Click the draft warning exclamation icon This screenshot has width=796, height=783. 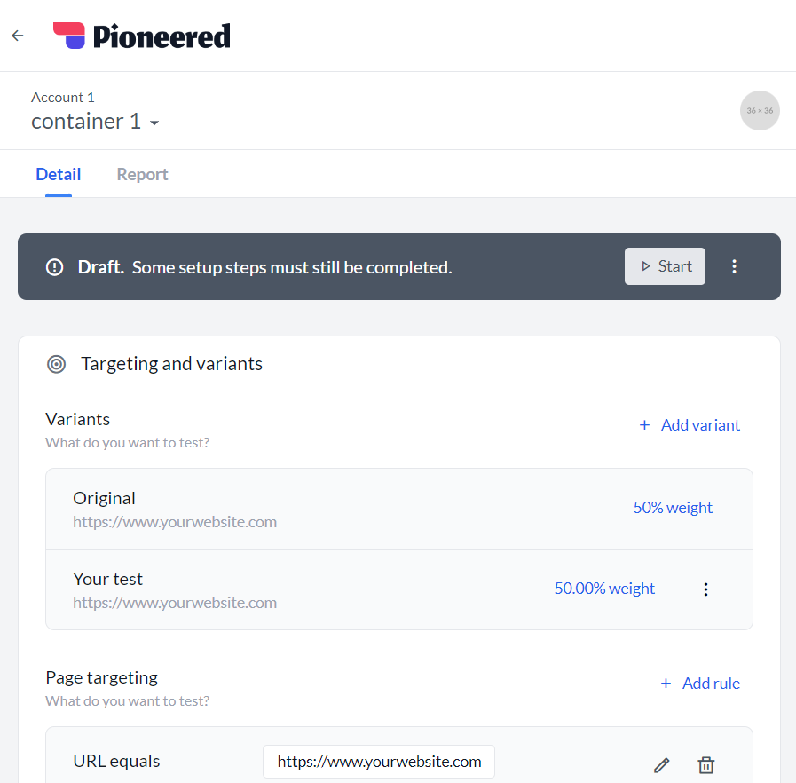point(55,267)
